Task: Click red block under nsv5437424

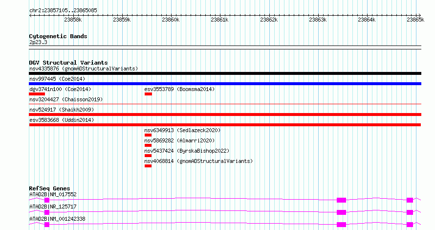Action: pos(148,156)
